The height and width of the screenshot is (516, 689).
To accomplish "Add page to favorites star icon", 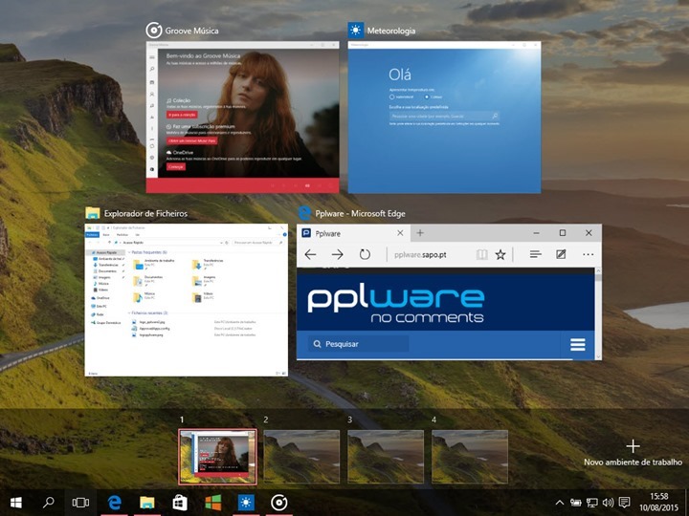I will point(500,254).
